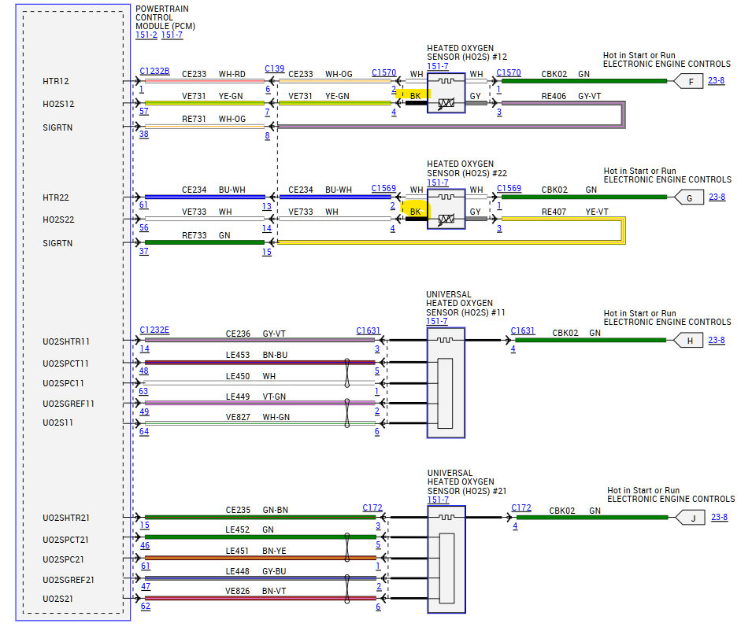The width and height of the screenshot is (752, 631).
Task: Open connector link C1232E
Action: point(154,330)
